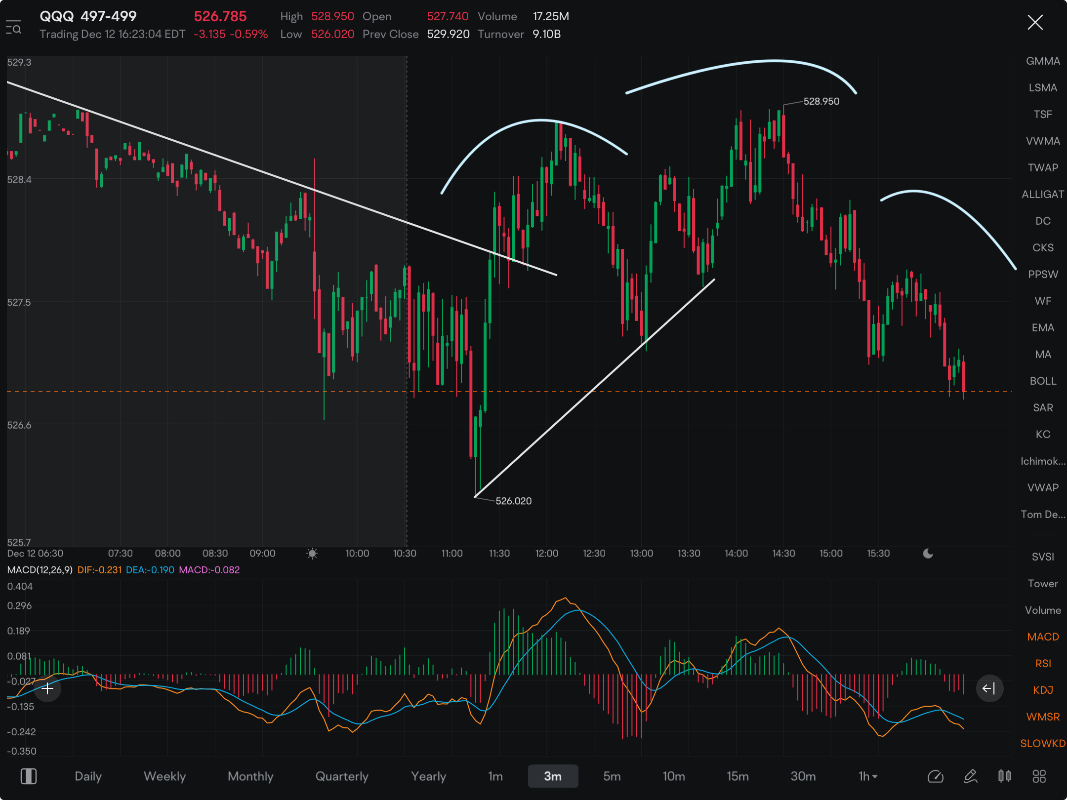Click the moon after-hours session marker
This screenshot has height=800, width=1067.
(928, 554)
